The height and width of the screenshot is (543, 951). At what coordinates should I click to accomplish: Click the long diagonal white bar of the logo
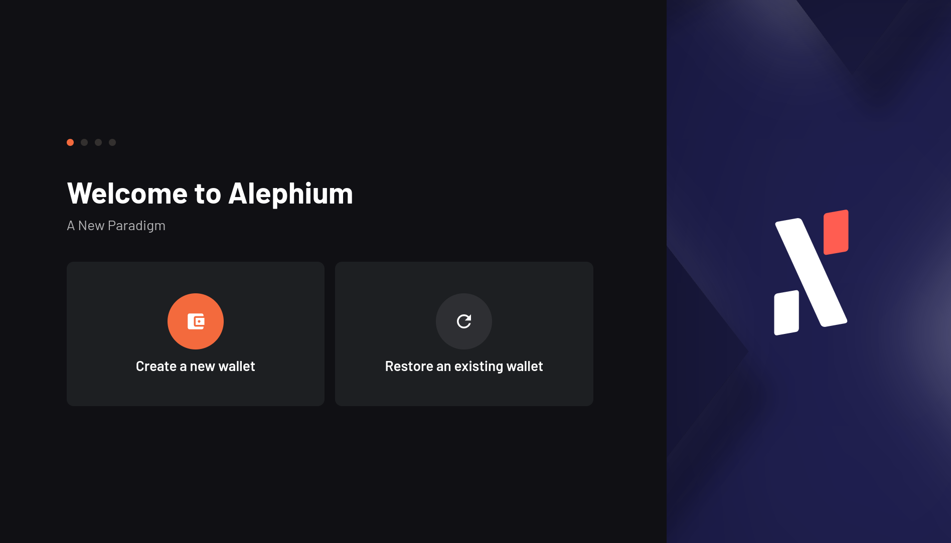tap(811, 272)
